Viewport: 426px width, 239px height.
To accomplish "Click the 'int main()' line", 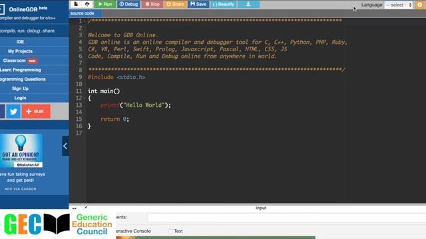I will tap(104, 92).
